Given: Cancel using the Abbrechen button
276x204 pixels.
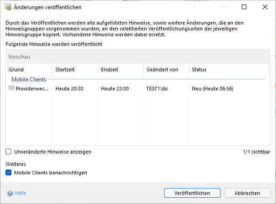Looking at the screenshot, I should (247, 193).
